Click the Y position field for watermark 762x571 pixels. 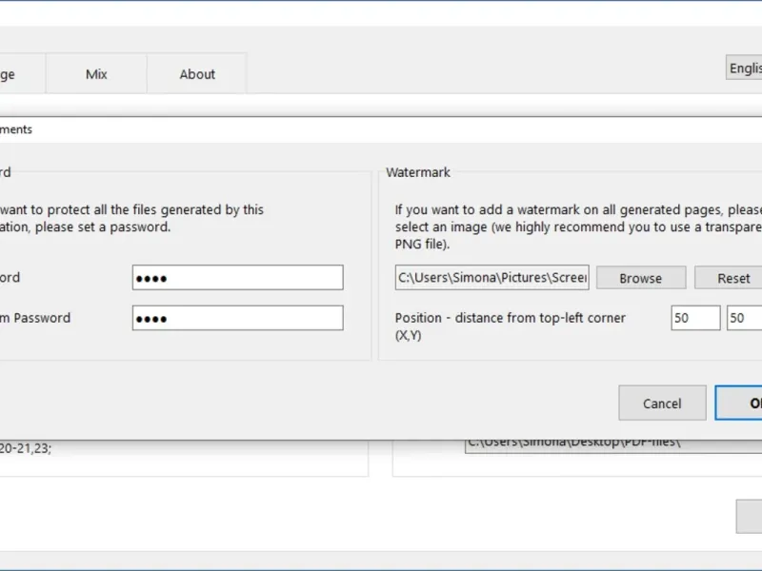[x=744, y=318]
